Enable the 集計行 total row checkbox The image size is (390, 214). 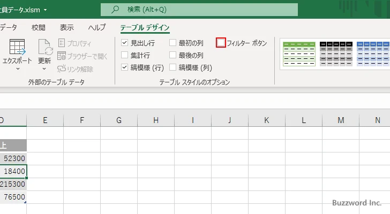coord(124,55)
